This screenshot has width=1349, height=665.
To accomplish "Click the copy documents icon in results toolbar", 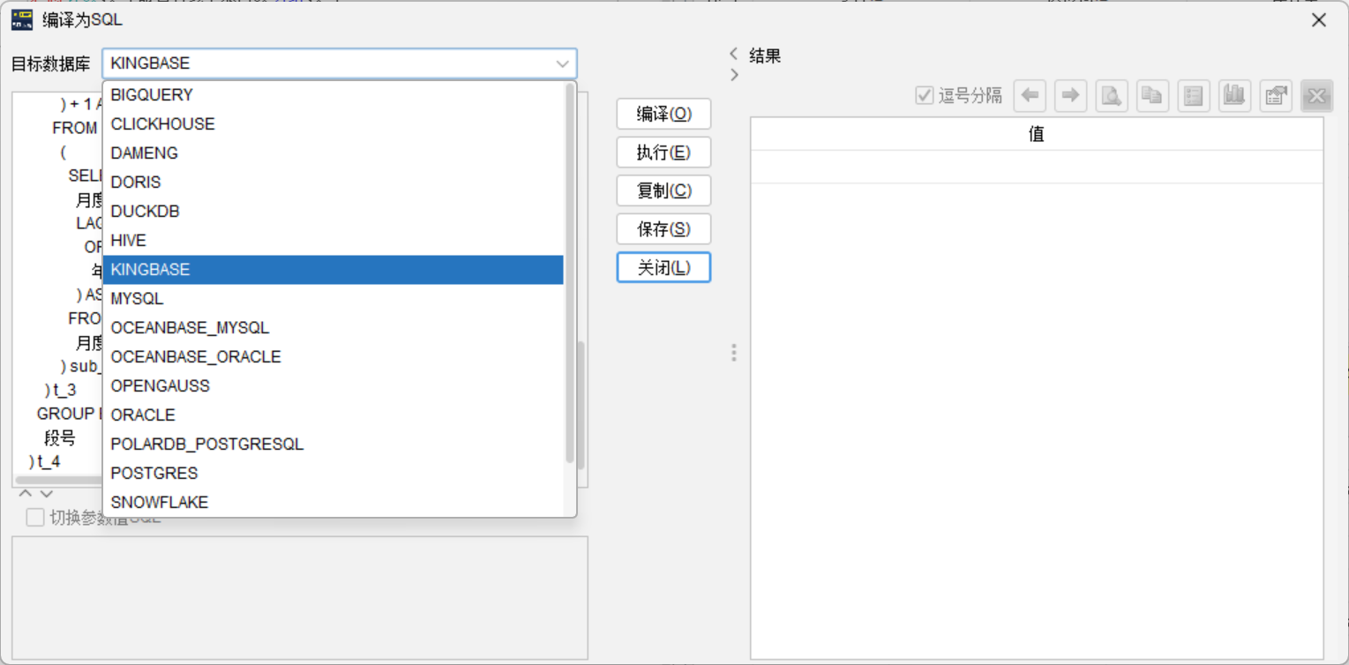I will 1152,95.
